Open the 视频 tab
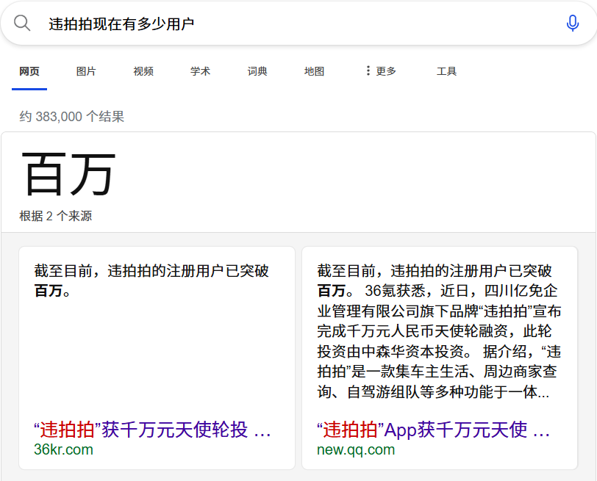This screenshot has height=481, width=597. click(x=143, y=71)
